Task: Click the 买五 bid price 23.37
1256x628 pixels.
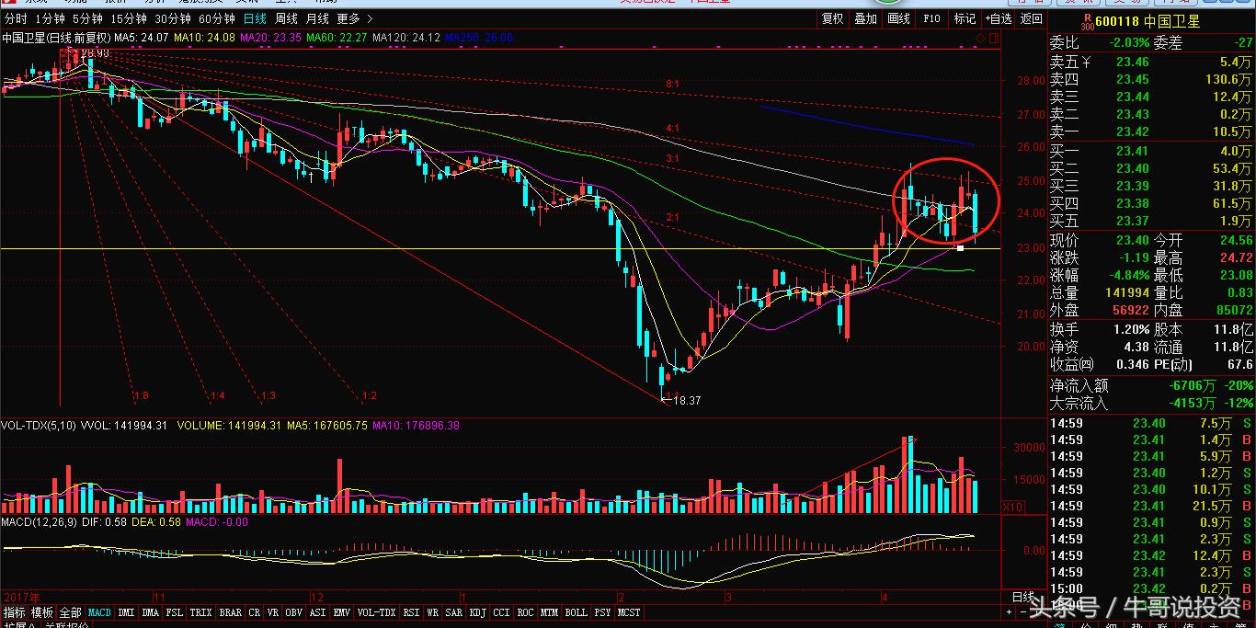Action: 1133,221
